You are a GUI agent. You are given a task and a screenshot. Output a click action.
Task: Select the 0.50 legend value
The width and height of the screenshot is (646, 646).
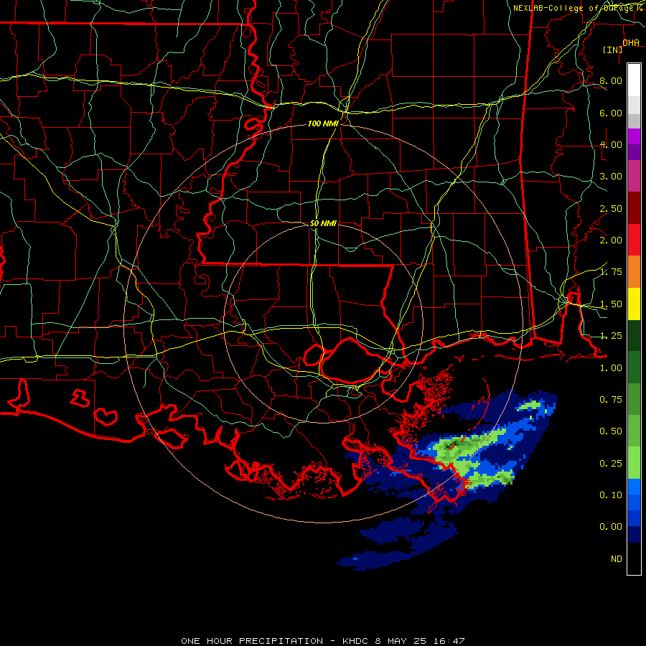(x=611, y=431)
